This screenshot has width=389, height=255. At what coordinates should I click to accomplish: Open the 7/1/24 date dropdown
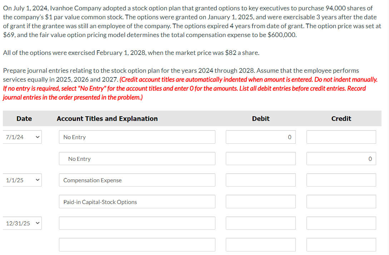coord(22,137)
